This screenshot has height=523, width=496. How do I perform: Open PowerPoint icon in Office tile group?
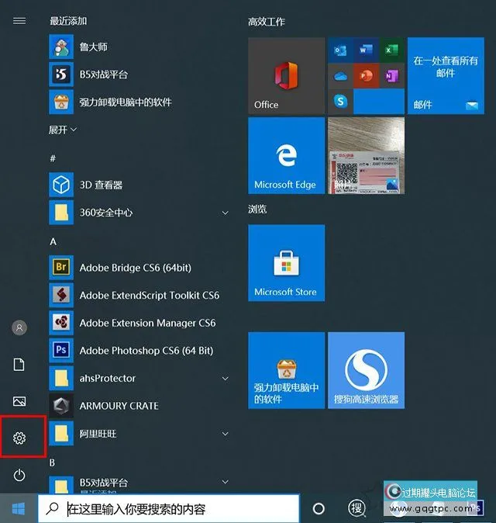click(x=366, y=76)
